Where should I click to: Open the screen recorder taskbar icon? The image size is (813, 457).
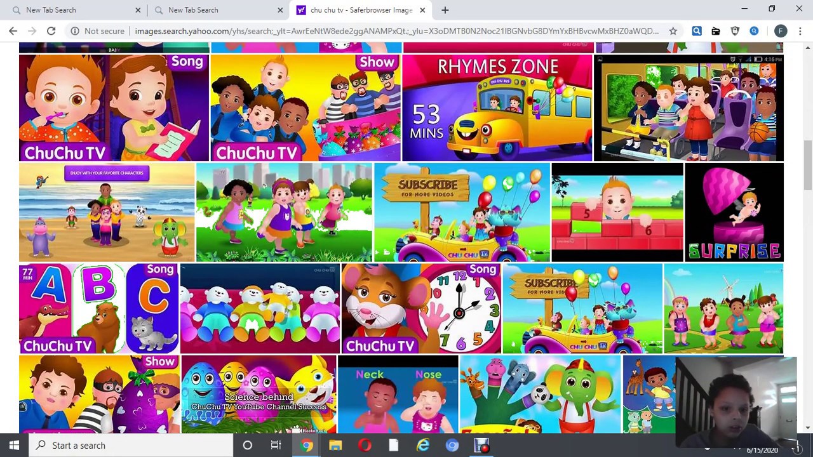481,446
